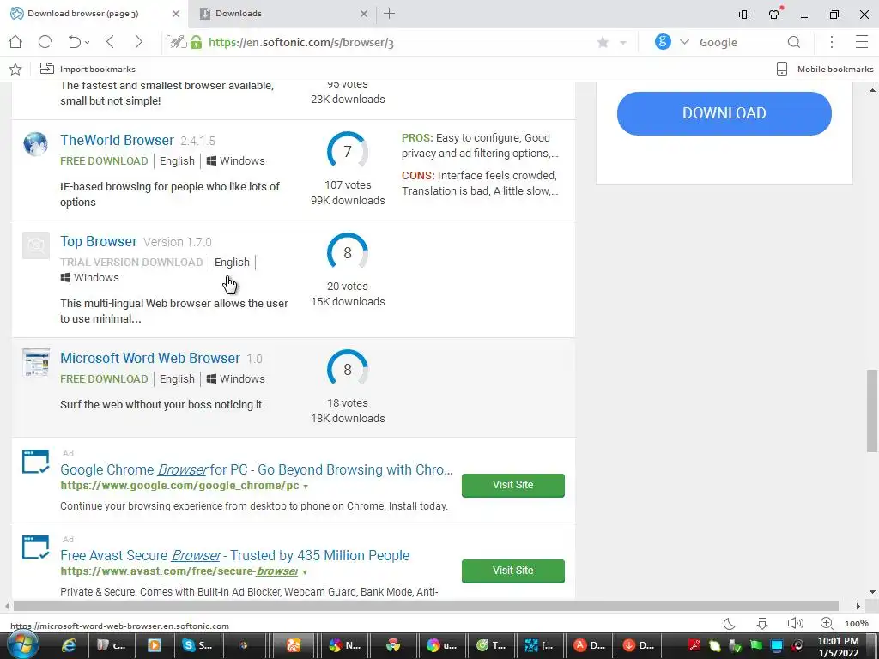The width and height of the screenshot is (879, 659).
Task: Close the Downloads tab
Action: (364, 14)
